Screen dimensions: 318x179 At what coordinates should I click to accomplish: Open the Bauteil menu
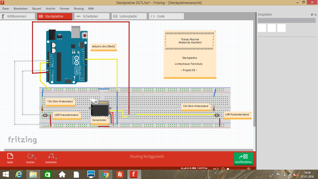(x=37, y=8)
